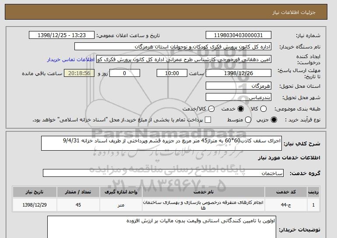Select the کالا/خدمت radio button
Screen dimensions: 337x238
click(211, 109)
